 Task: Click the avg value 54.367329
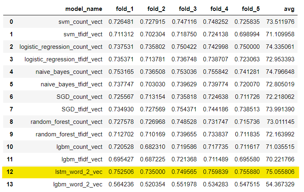[x=280, y=184]
